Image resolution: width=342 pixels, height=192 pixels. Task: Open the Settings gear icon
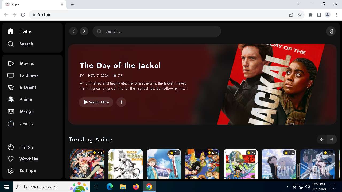point(11,171)
